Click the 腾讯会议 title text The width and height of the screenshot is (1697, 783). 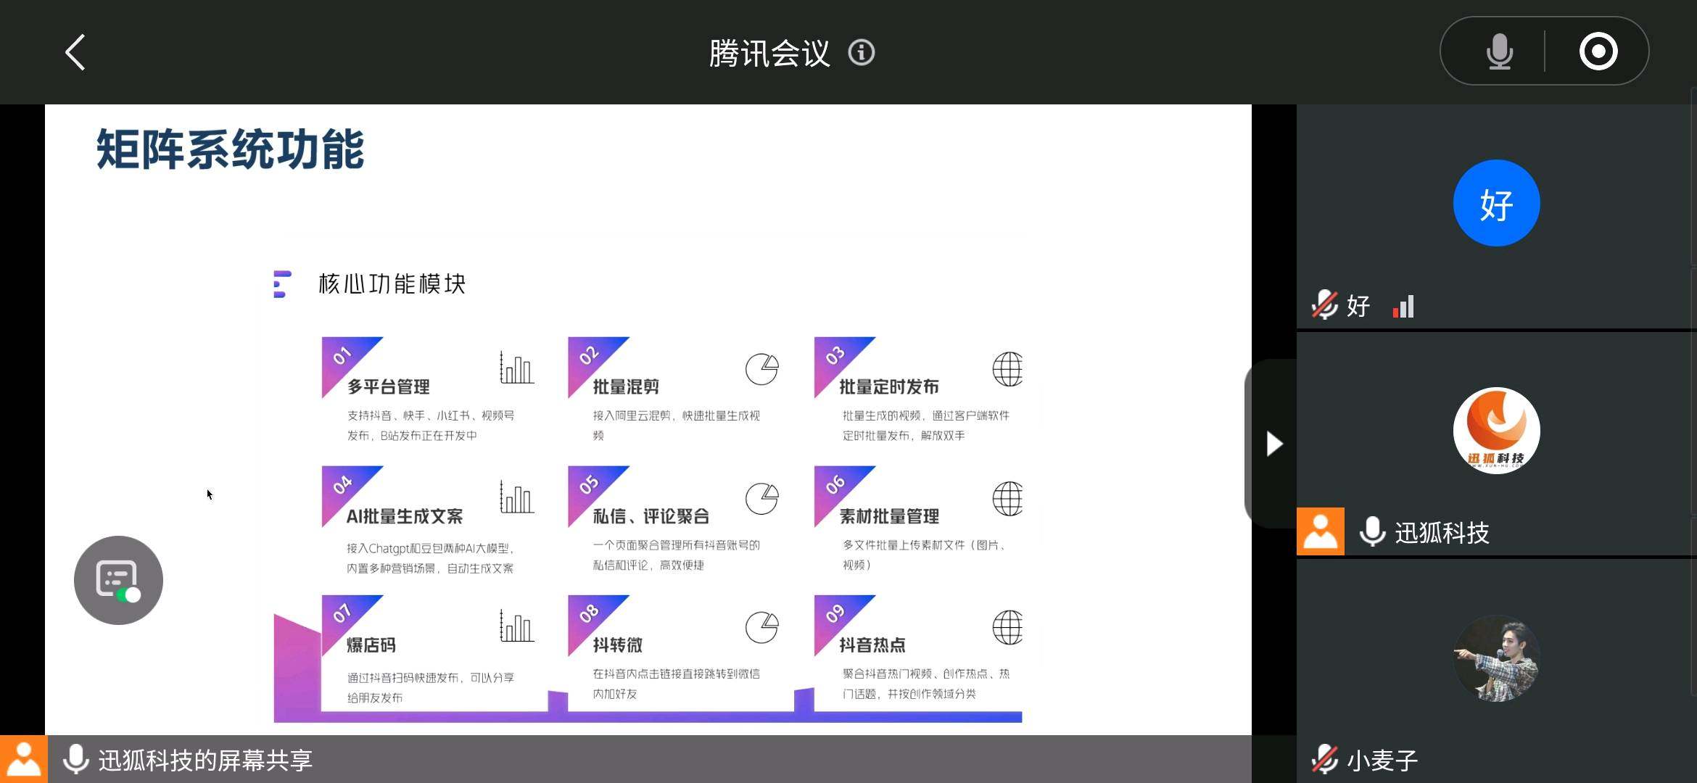[x=769, y=53]
